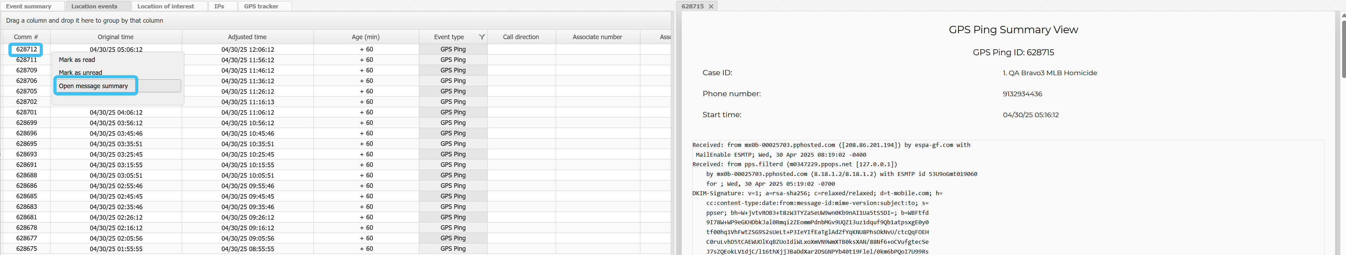Select Comm # 628712 cell

[26, 49]
